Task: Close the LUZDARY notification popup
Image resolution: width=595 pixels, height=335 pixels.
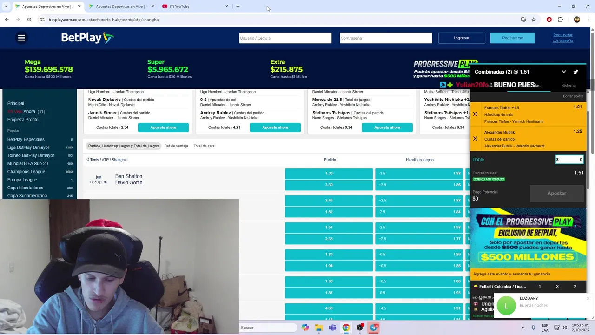Action: pyautogui.click(x=588, y=298)
